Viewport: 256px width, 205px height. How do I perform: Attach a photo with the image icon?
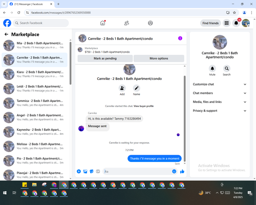click(x=85, y=171)
